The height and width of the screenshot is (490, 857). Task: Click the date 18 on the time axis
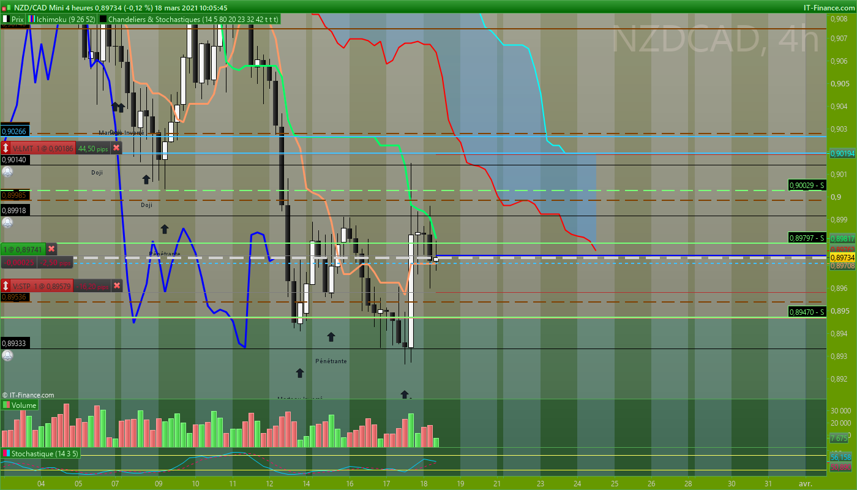[423, 483]
